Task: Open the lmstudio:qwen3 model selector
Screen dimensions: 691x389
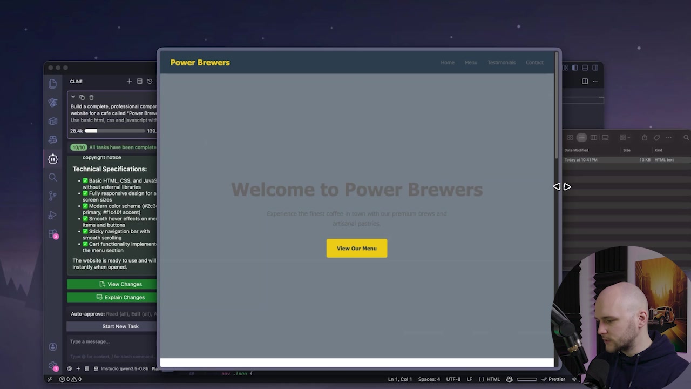Action: (x=124, y=368)
